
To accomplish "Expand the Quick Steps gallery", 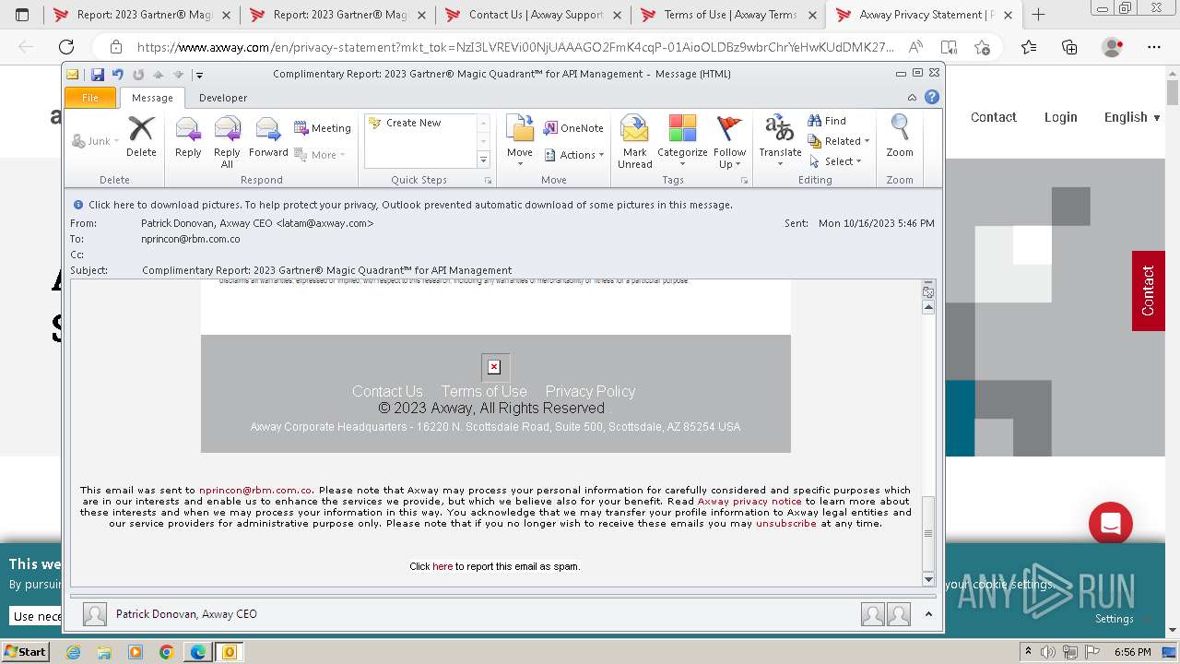I will click(483, 160).
